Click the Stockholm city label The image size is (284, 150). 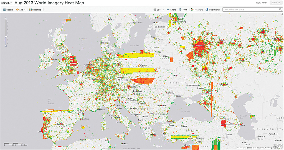click(137, 22)
